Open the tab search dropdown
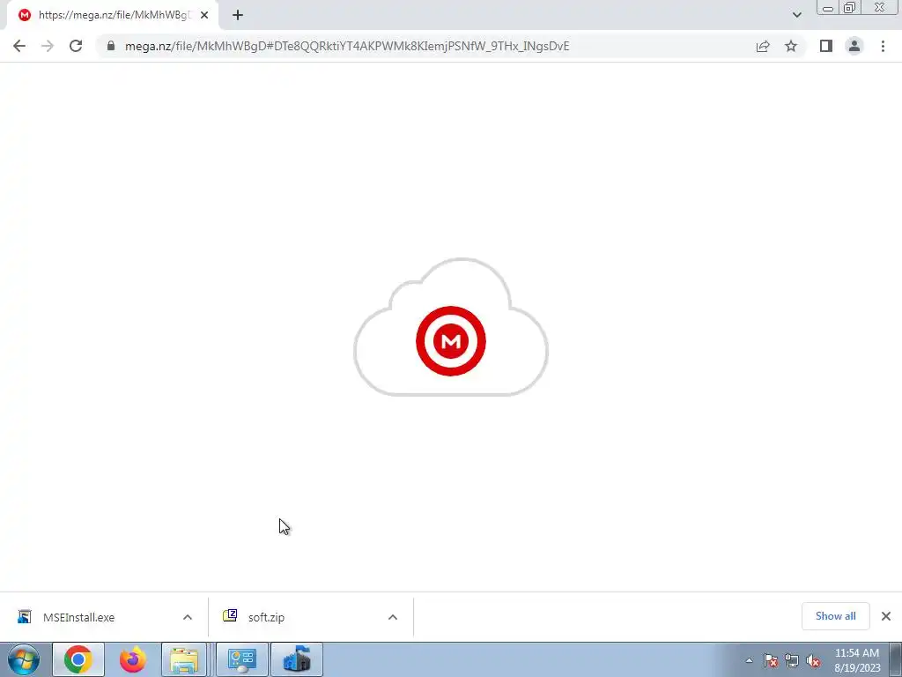Screen dimensions: 902x677 (796, 15)
